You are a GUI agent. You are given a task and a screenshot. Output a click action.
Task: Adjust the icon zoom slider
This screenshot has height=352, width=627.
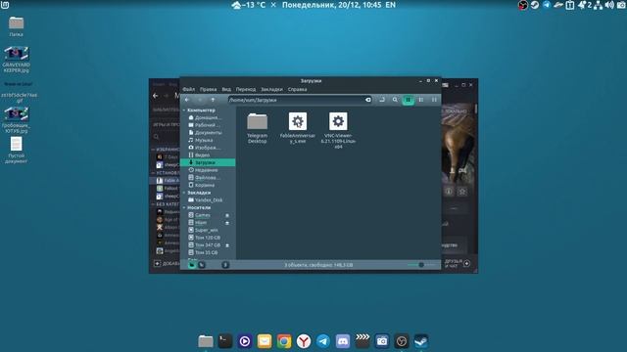click(x=421, y=265)
